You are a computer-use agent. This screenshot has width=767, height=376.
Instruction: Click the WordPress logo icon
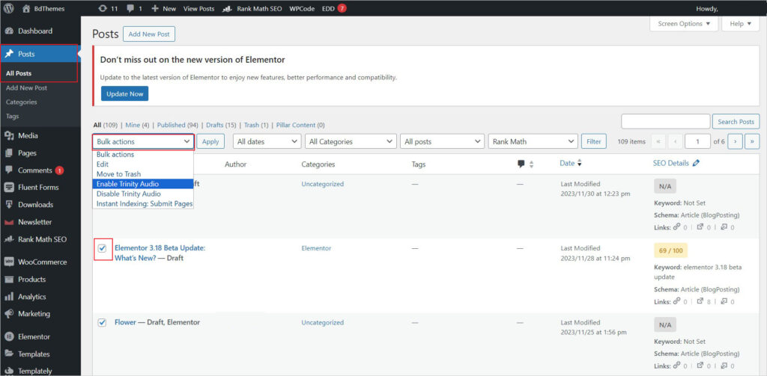[9, 8]
